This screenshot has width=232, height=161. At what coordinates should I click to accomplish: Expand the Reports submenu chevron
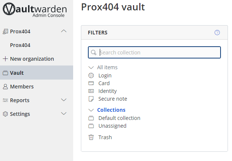coord(64,100)
